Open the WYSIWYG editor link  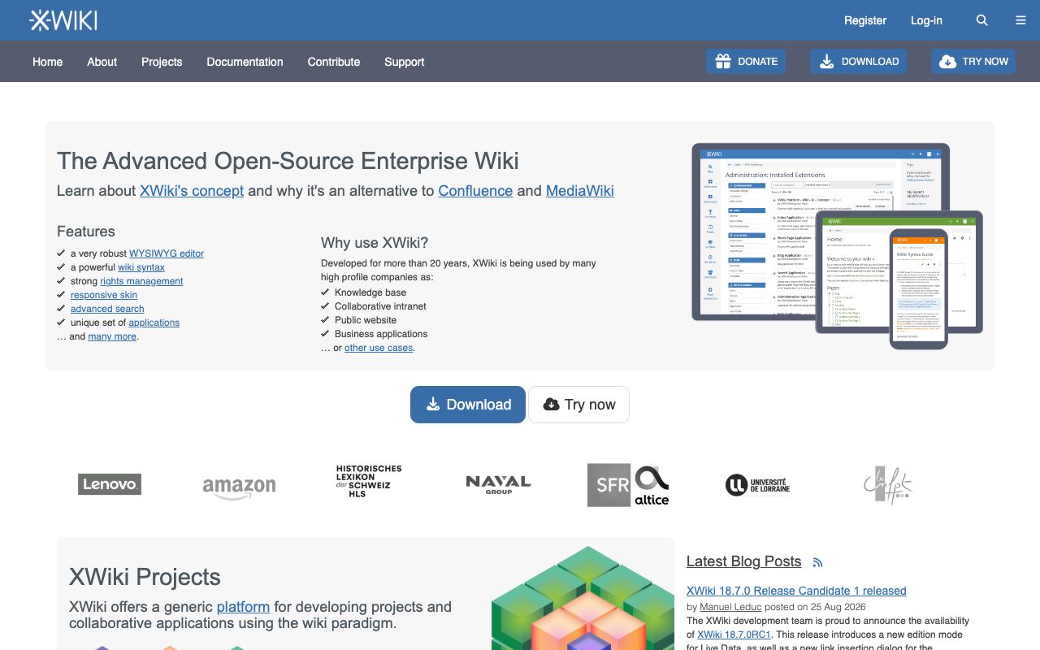(x=167, y=253)
